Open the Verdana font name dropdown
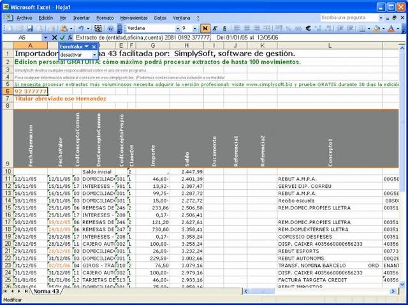The width and height of the screenshot is (408, 305). (178, 28)
